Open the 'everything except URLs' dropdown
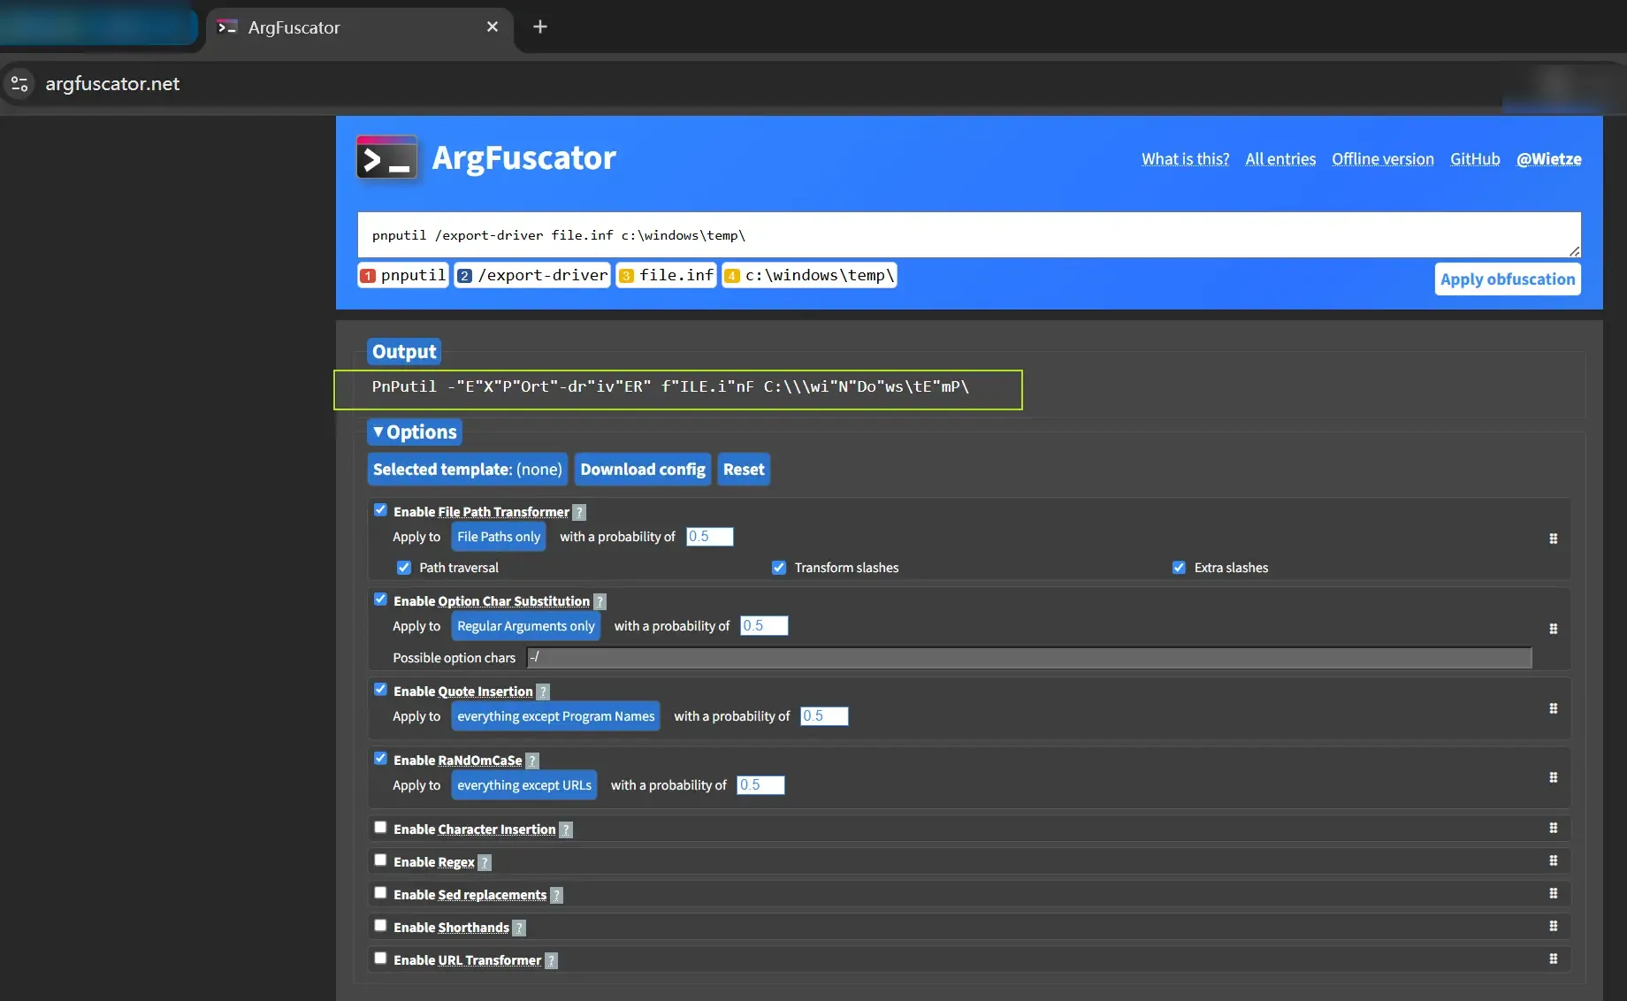 click(524, 785)
